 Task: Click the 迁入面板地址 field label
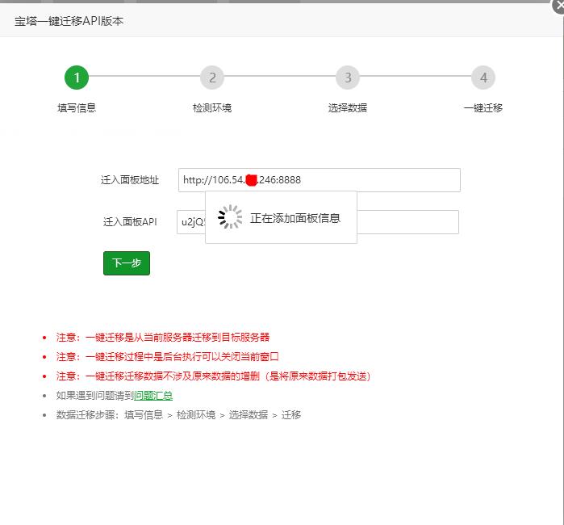pos(130,180)
